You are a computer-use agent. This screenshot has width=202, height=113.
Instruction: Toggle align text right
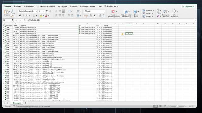pos(63,15)
